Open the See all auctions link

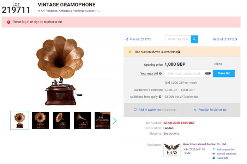coord(227,154)
